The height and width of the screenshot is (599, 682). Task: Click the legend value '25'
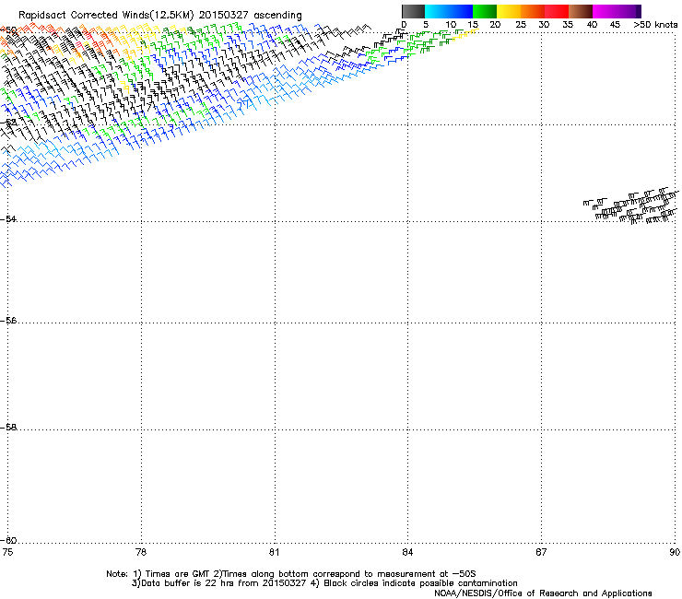pyautogui.click(x=520, y=25)
